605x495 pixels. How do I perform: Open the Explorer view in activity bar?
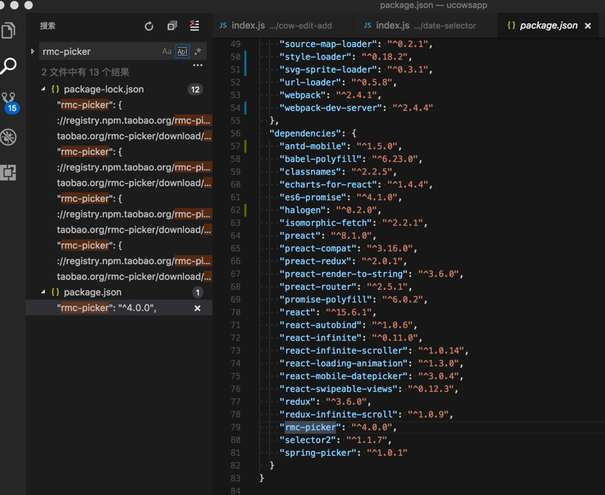point(9,30)
